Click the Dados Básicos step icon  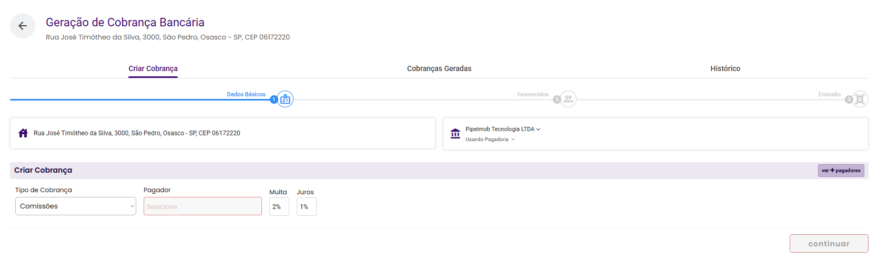285,99
